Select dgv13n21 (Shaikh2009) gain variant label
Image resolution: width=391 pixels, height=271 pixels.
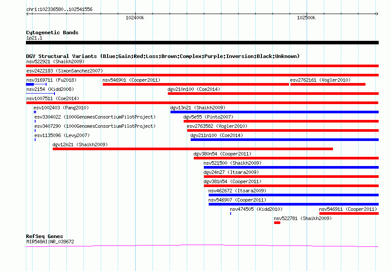(x=198, y=108)
